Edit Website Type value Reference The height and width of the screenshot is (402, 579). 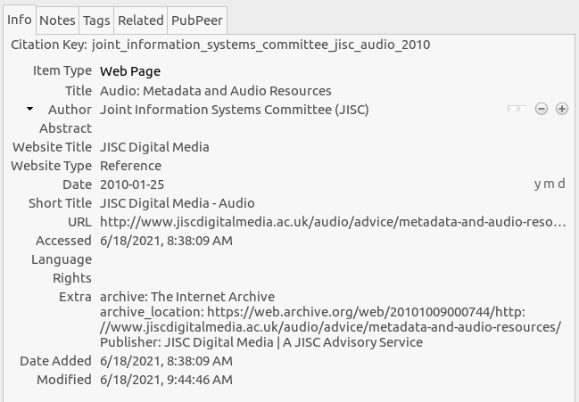point(131,166)
